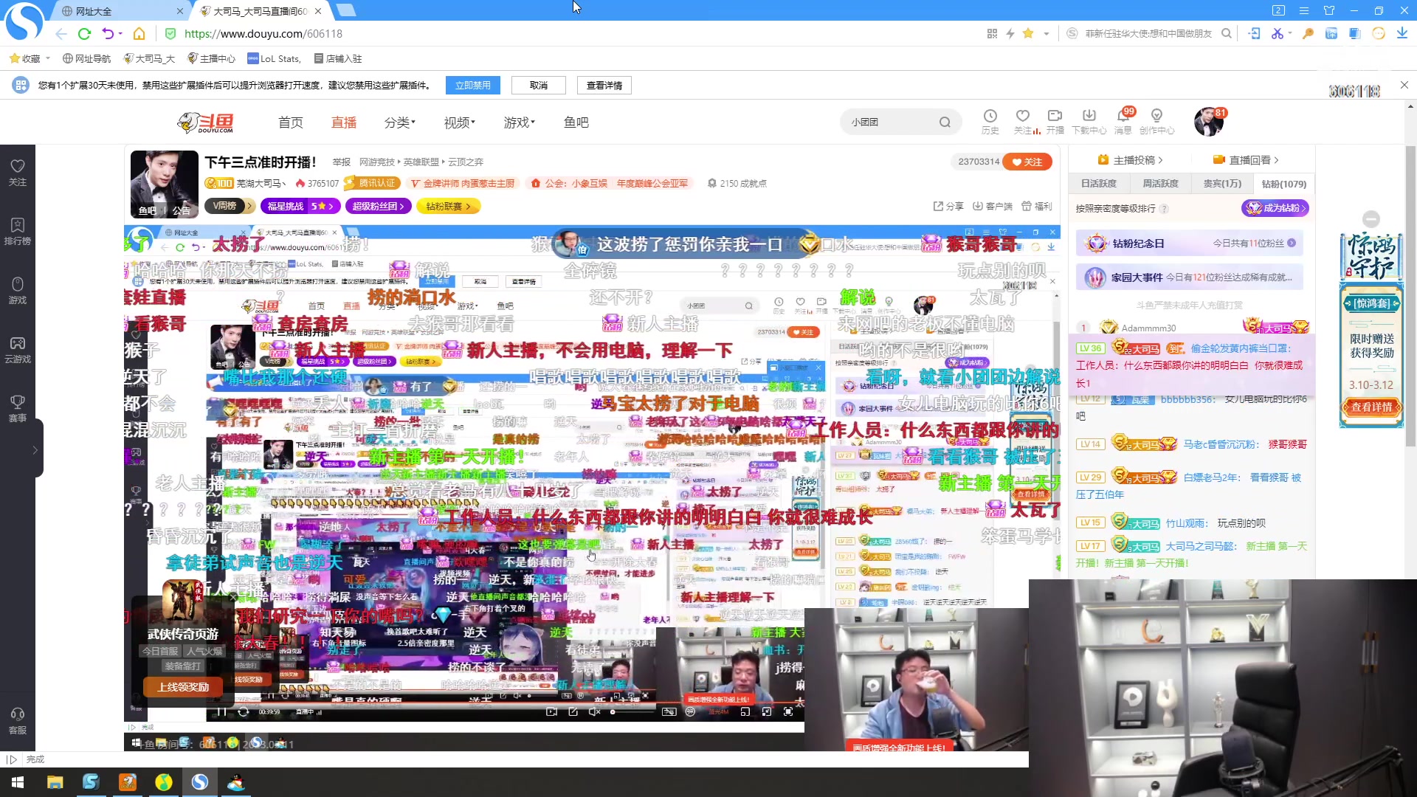Open the browser downloads arrow icon
Viewport: 1417px width, 797px height.
(x=1402, y=34)
